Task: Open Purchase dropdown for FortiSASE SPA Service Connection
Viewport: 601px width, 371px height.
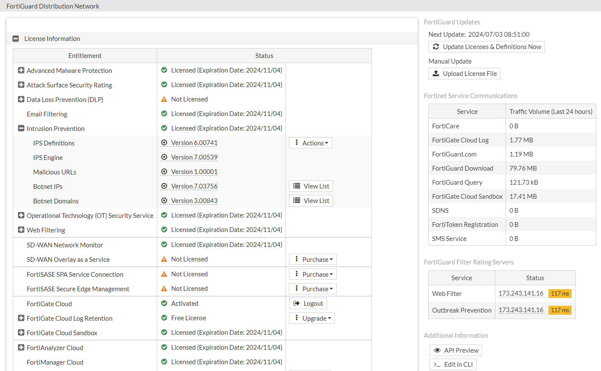Action: (x=313, y=274)
